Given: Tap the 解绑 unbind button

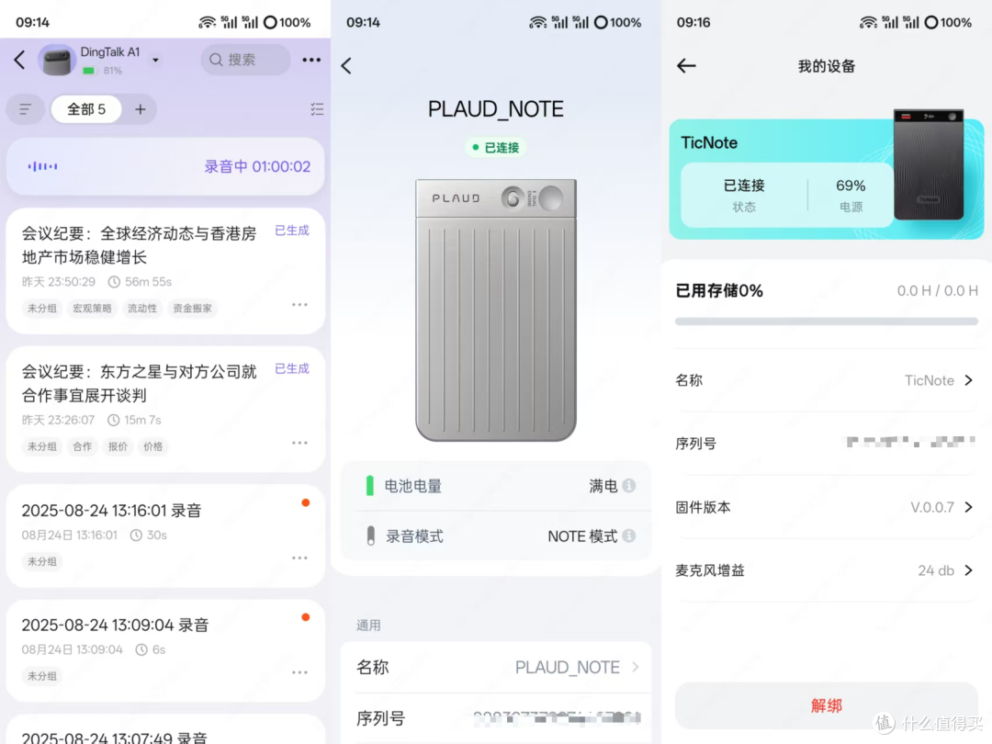Looking at the screenshot, I should [x=827, y=705].
